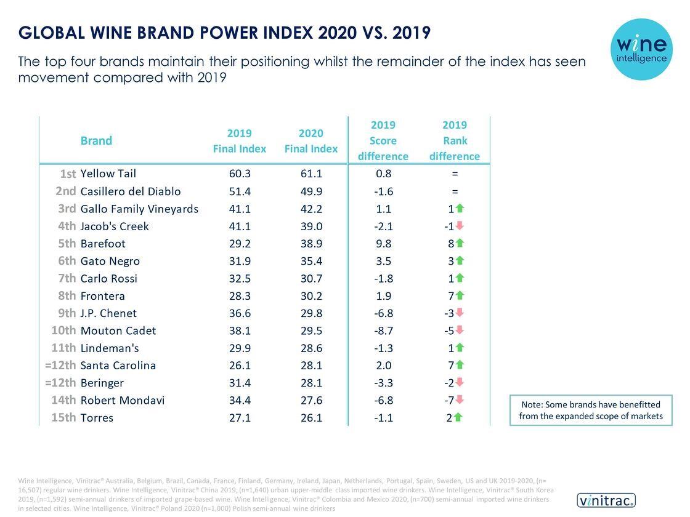Click the red down arrow in J.P. Chenet row
Screen dimensions: 690x517
pyautogui.click(x=460, y=313)
